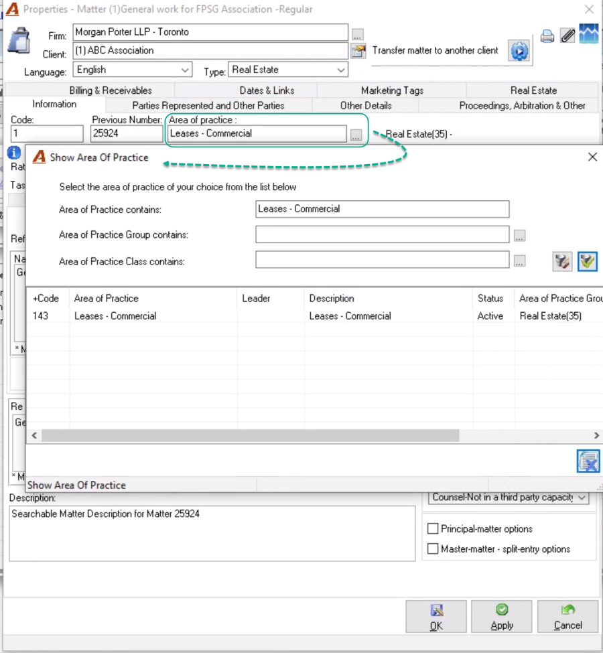Apply search filter with green checkmark icon
Image resolution: width=603 pixels, height=653 pixels.
(x=588, y=261)
